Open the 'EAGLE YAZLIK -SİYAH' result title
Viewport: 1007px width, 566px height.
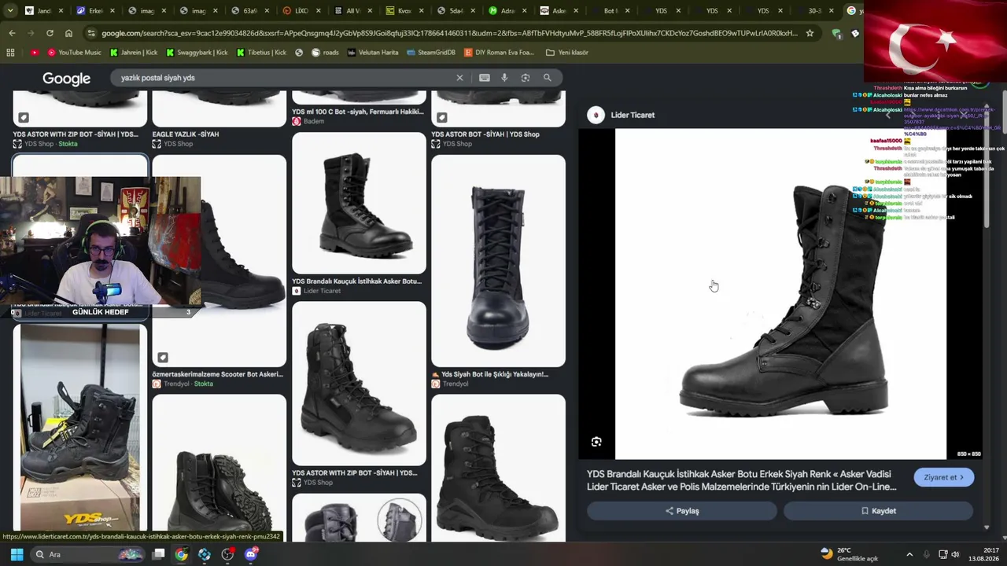[x=186, y=134]
